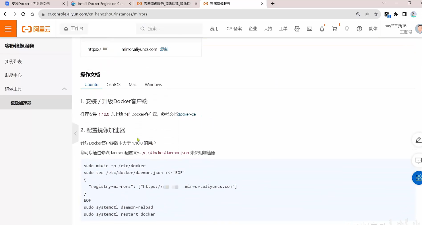
Task: Open the tab search dropdown
Action: [384, 3]
